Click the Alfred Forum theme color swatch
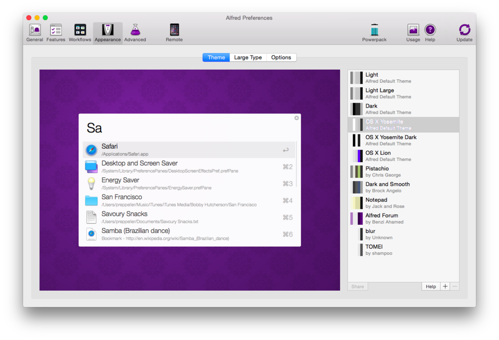 pyautogui.click(x=356, y=219)
